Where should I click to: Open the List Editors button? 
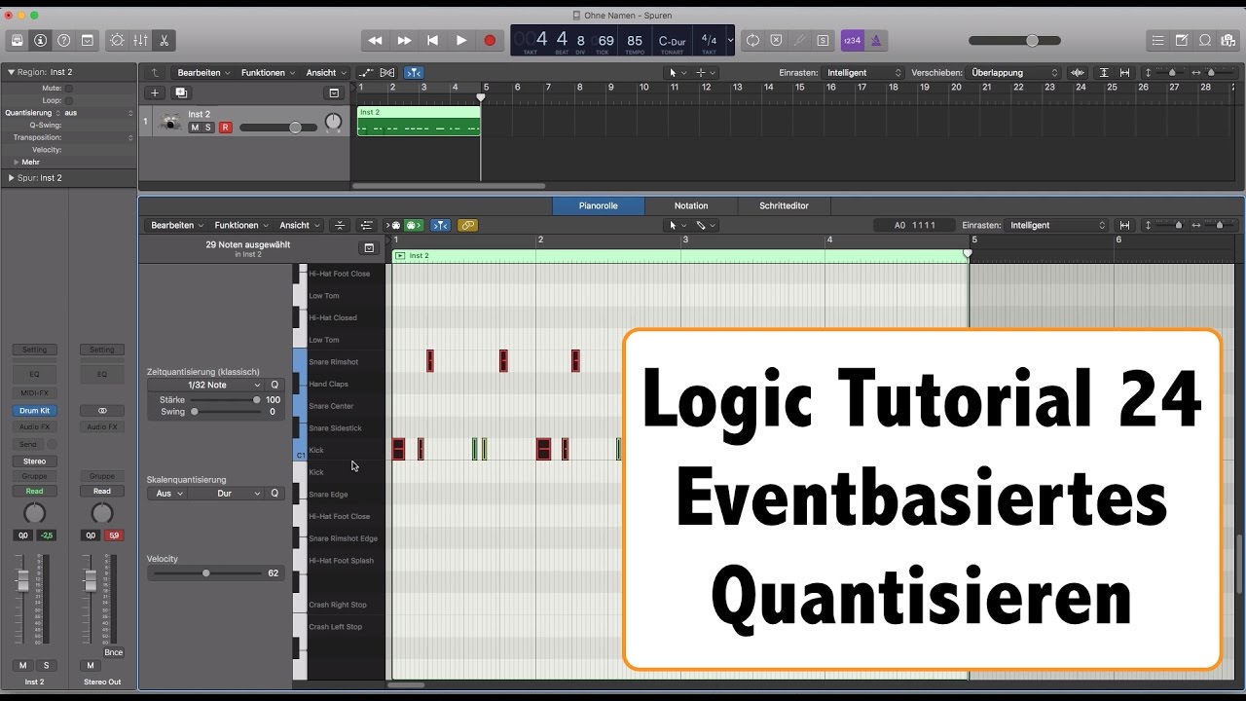(1157, 40)
